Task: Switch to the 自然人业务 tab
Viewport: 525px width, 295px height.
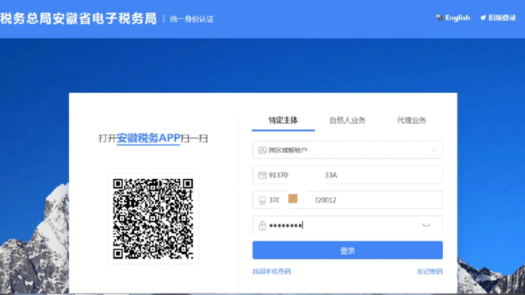Action: pyautogui.click(x=347, y=121)
